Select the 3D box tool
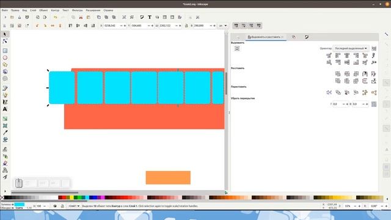The width and height of the screenshot is (391, 220). tap(5, 71)
